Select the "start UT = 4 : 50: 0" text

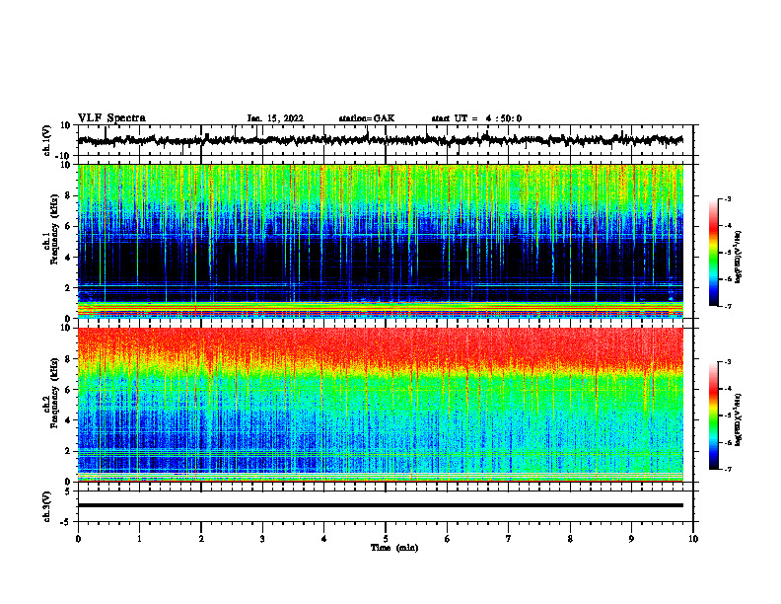476,118
